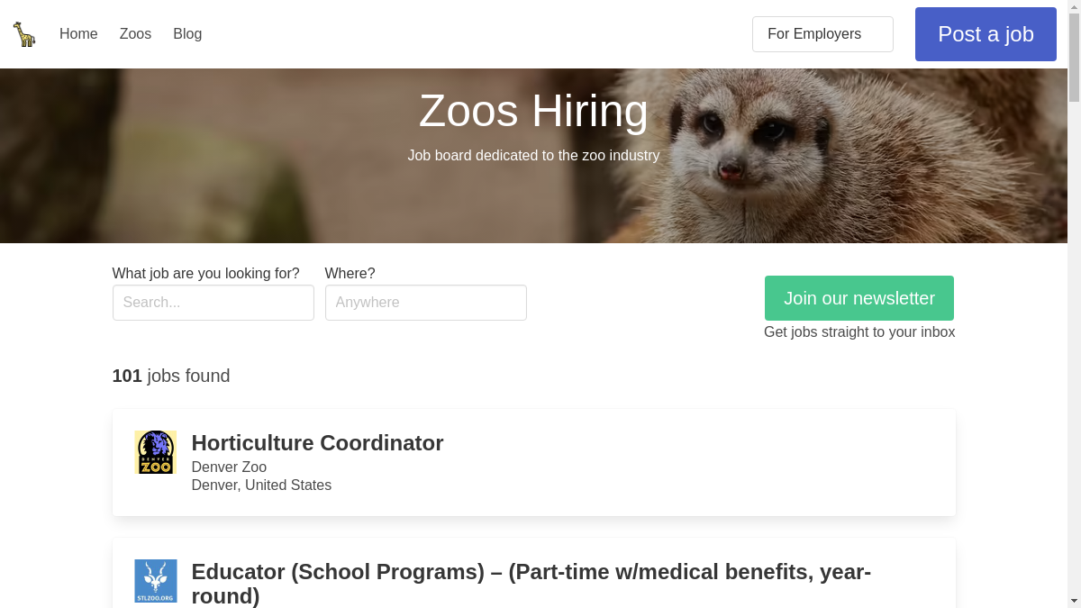This screenshot has width=1081, height=608.
Task: Click the scrollbar down arrow
Action: (1074, 601)
